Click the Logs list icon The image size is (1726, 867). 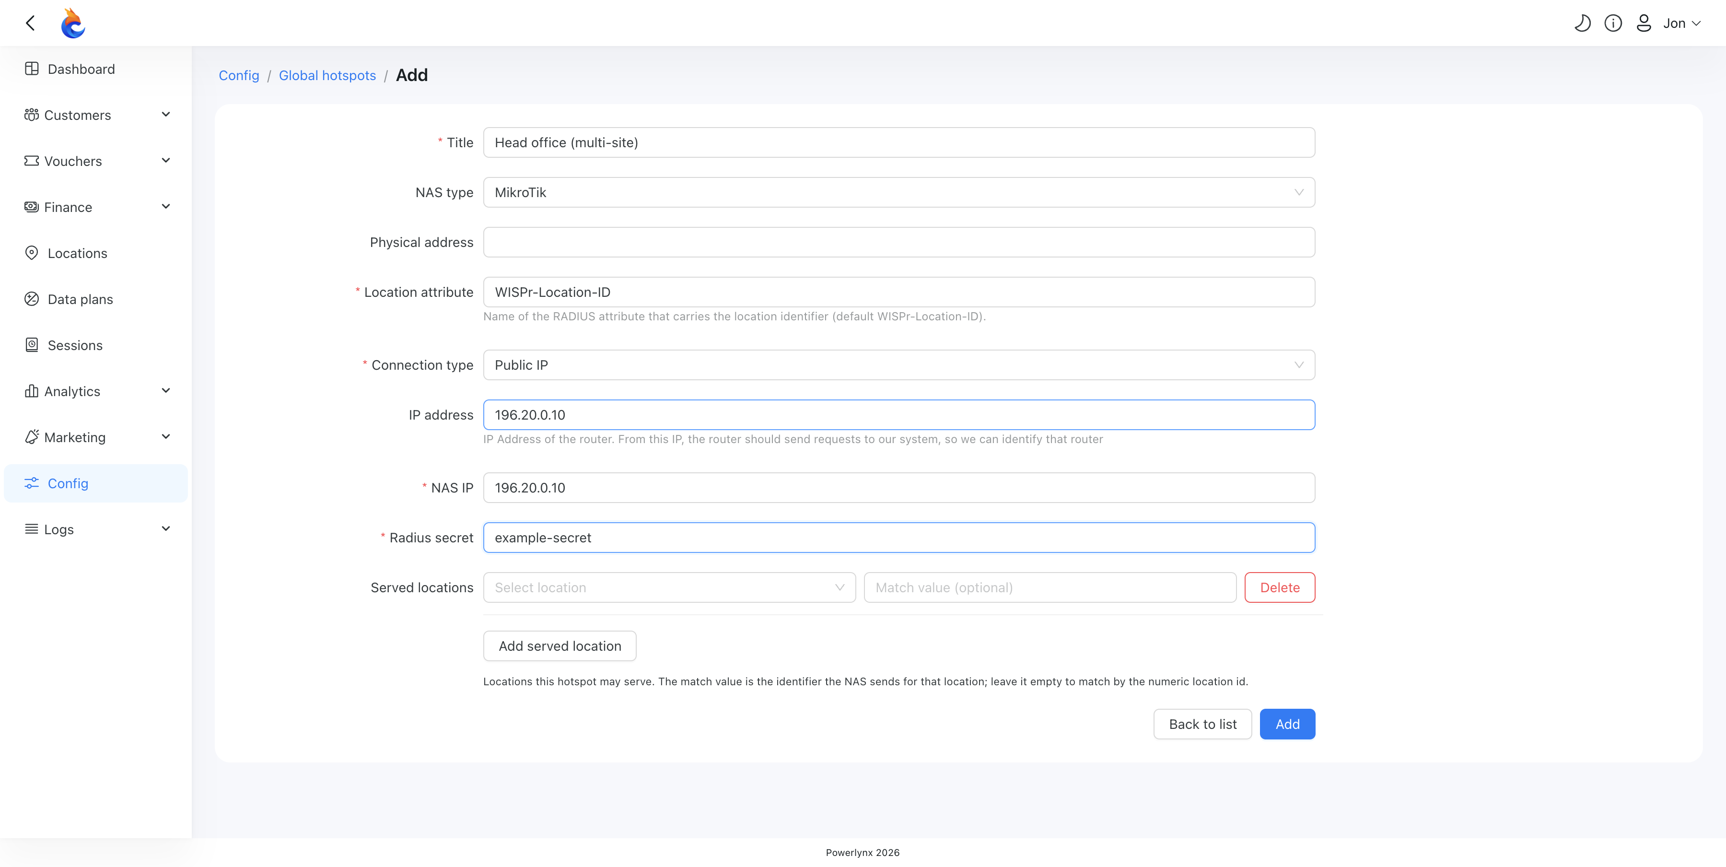(x=32, y=529)
